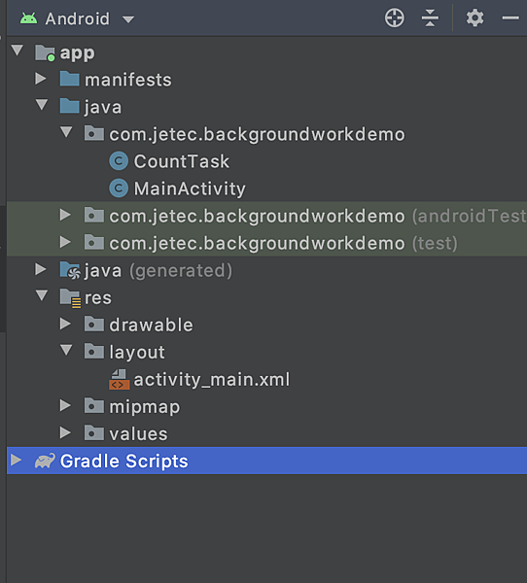Select the values label

pos(138,434)
